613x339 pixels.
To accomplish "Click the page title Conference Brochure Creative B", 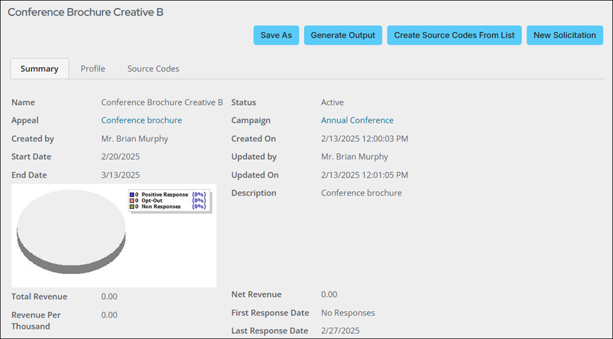I will coord(86,12).
